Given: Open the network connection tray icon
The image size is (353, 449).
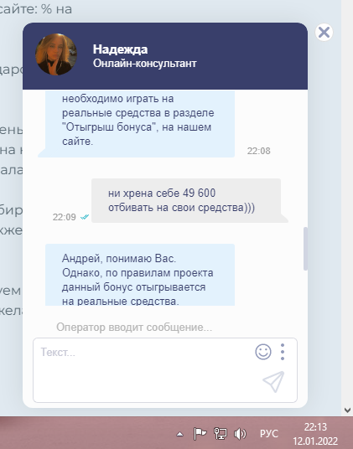Looking at the screenshot, I should click(221, 434).
